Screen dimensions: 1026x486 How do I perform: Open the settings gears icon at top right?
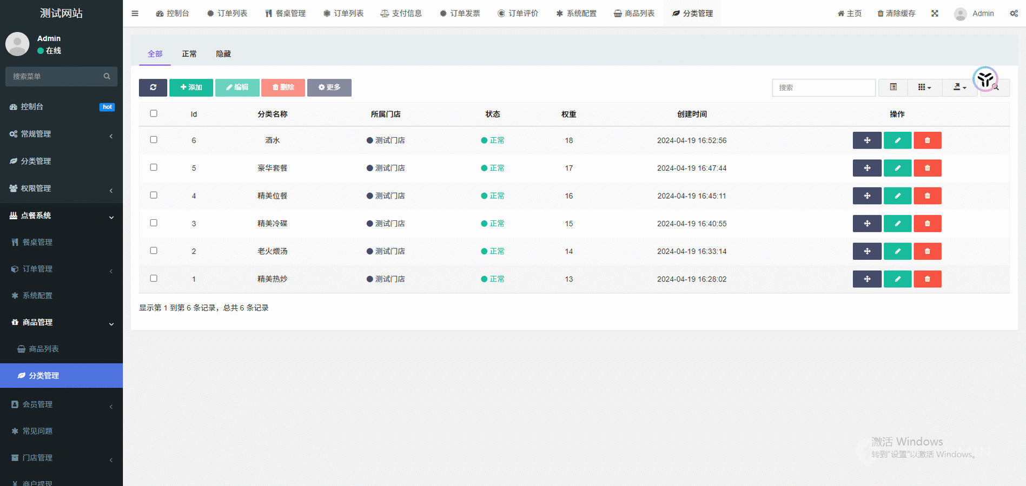(1014, 13)
